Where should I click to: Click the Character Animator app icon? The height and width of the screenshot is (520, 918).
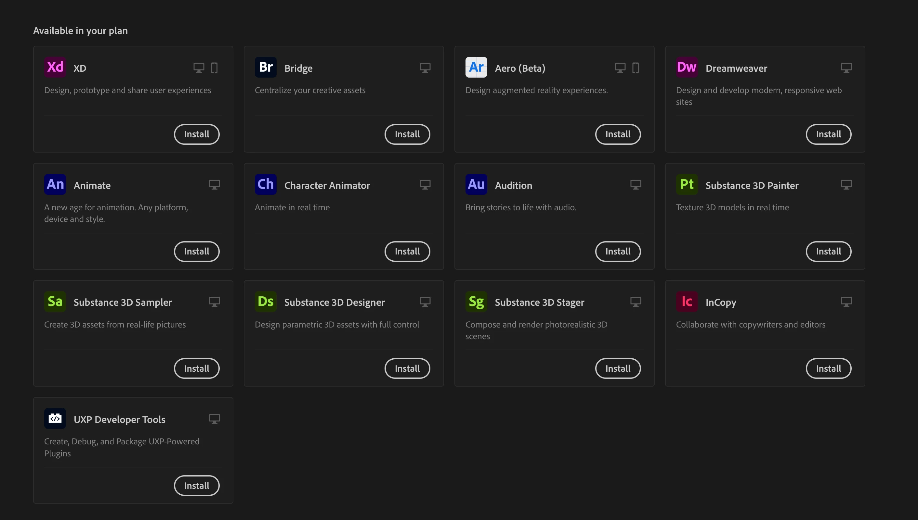265,184
